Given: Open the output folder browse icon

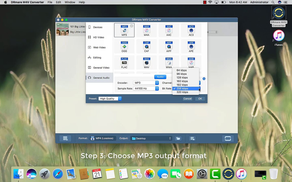Looking at the screenshot, I should 178,138.
